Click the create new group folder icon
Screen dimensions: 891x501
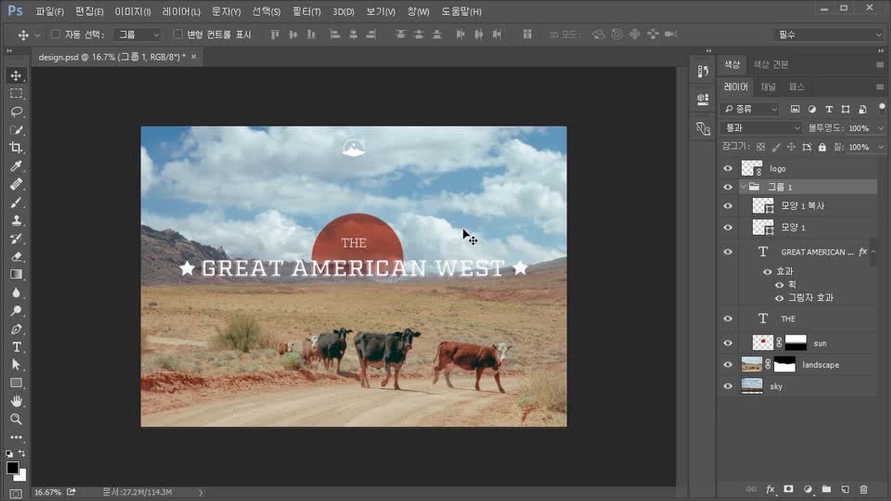tap(826, 489)
